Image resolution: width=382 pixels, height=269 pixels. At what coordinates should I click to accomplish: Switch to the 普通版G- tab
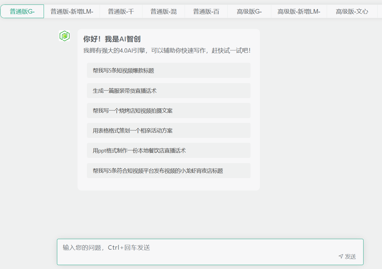pyautogui.click(x=22, y=11)
